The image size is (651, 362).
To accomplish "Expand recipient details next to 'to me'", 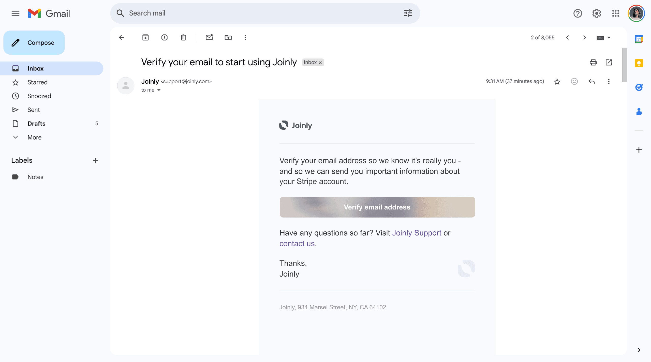I will point(159,90).
